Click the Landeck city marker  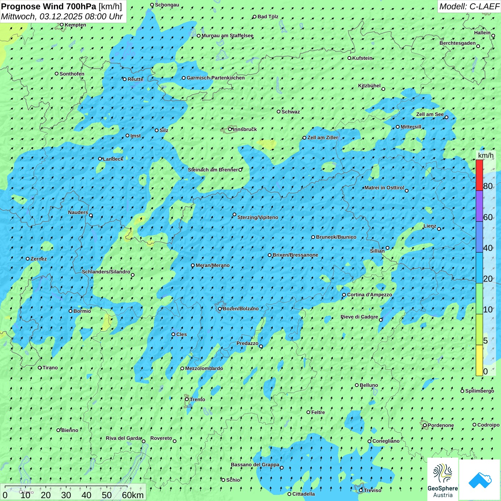[100, 159]
